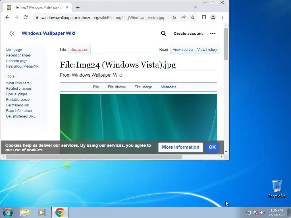Open Windows Explorer from taskbar
The width and height of the screenshot is (291, 218).
click(25, 212)
